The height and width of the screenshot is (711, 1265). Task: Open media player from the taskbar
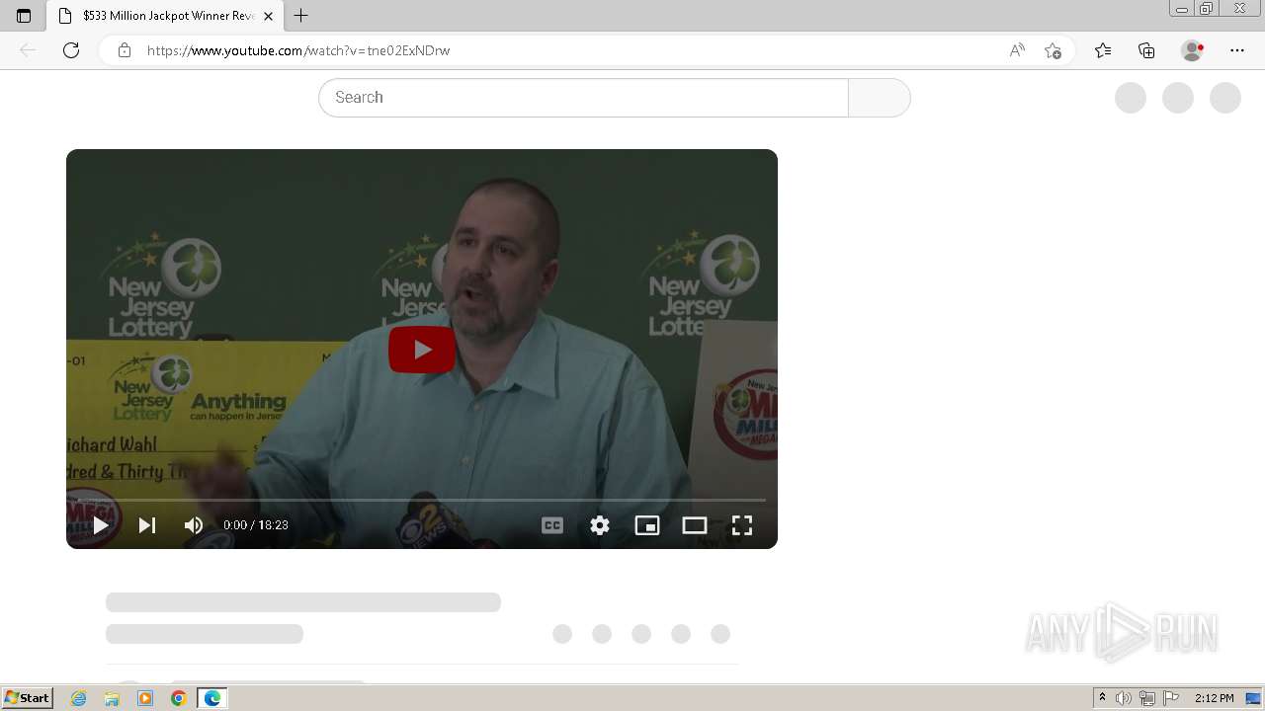[x=145, y=698]
